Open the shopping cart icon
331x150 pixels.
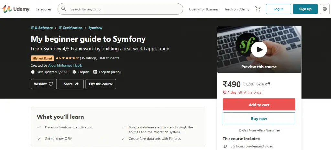pos(258,9)
